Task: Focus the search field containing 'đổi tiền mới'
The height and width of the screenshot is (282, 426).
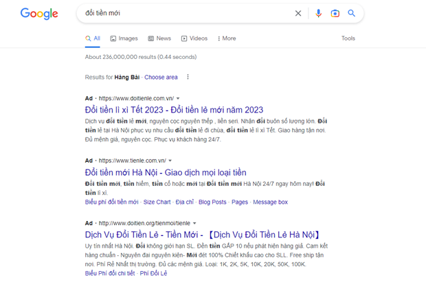Action: click(x=188, y=13)
